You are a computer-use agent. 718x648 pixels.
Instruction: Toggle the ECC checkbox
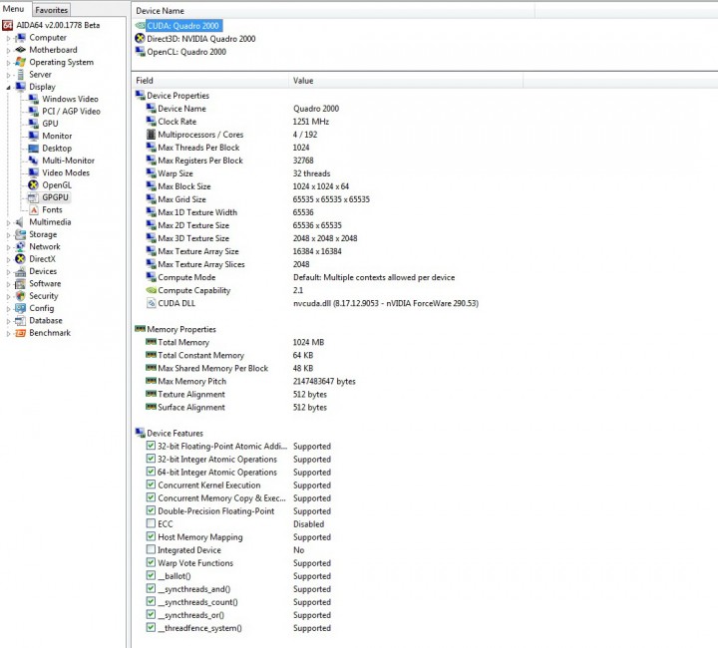[x=151, y=523]
